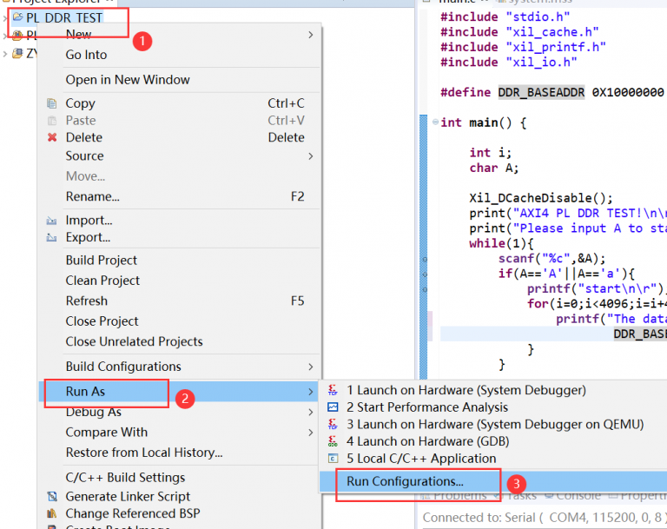Click the Change Referenced BSP icon

point(52,513)
